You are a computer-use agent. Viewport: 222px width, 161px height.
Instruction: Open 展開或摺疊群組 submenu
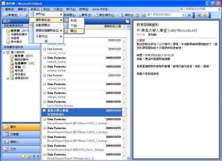pyautogui.click(x=46, y=31)
